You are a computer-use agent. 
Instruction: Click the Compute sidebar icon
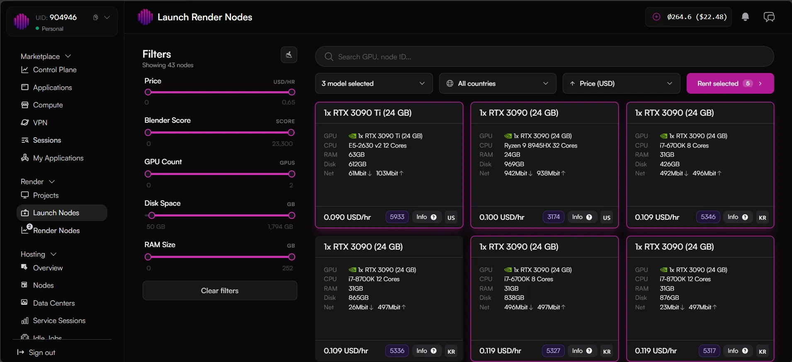click(25, 105)
